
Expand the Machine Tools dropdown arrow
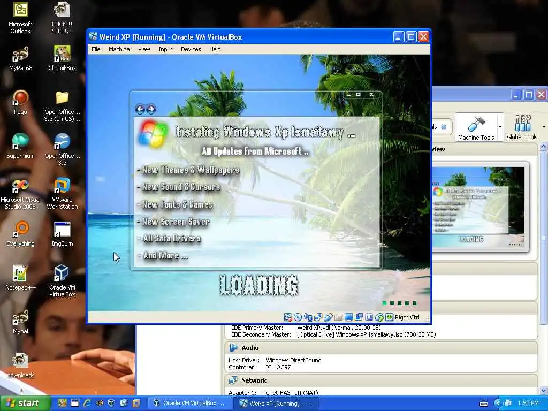[500, 127]
